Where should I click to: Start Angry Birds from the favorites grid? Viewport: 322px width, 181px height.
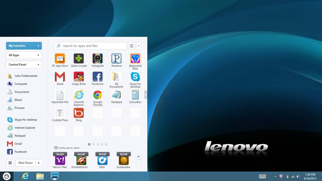pyautogui.click(x=79, y=77)
